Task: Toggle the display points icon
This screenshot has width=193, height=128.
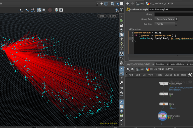Action: coord(121,68)
